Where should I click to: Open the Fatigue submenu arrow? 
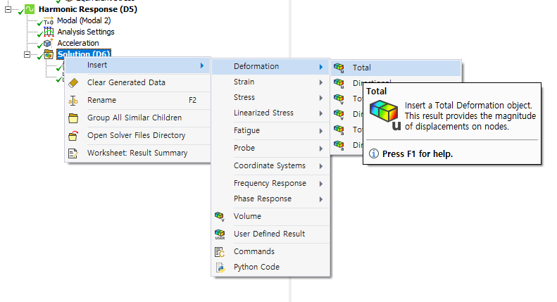pos(321,131)
